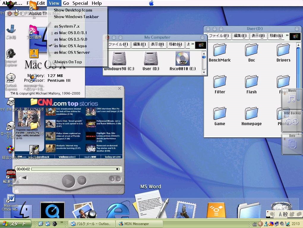Image resolution: width=303 pixels, height=228 pixels.
Task: Launch QuickTime Player from the dock
Action: tap(52, 210)
